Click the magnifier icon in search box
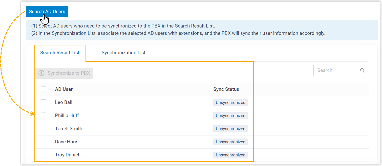This screenshot has height=166, width=382. (363, 70)
